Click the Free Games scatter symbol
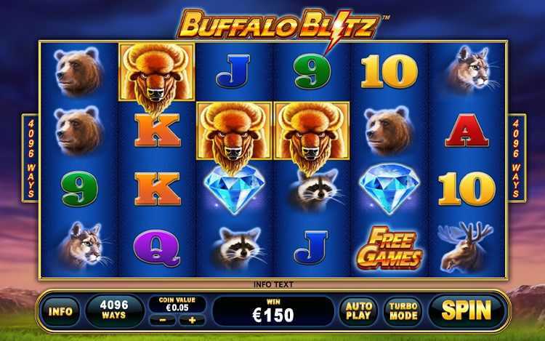The width and height of the screenshot is (545, 341). [389, 248]
